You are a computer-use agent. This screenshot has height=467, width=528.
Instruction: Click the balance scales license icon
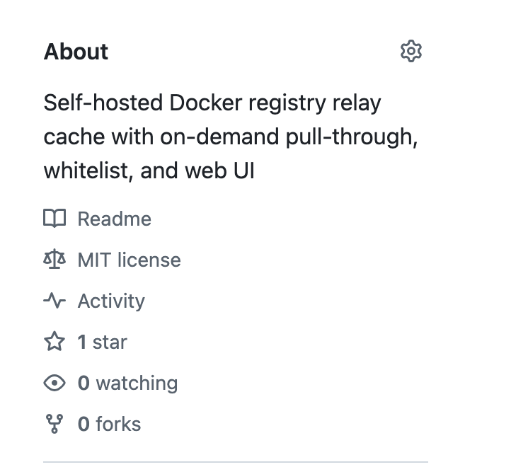pos(54,260)
